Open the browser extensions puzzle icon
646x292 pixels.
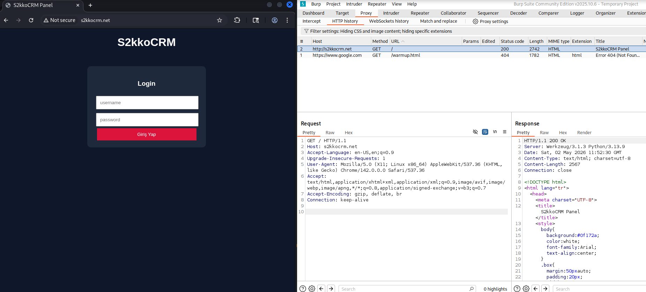[x=237, y=20]
